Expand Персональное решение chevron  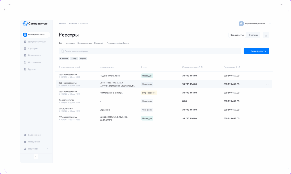pos(270,24)
